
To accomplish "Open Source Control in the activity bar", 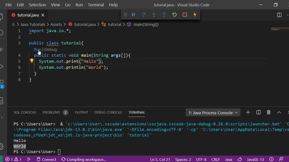I will 1,49.
